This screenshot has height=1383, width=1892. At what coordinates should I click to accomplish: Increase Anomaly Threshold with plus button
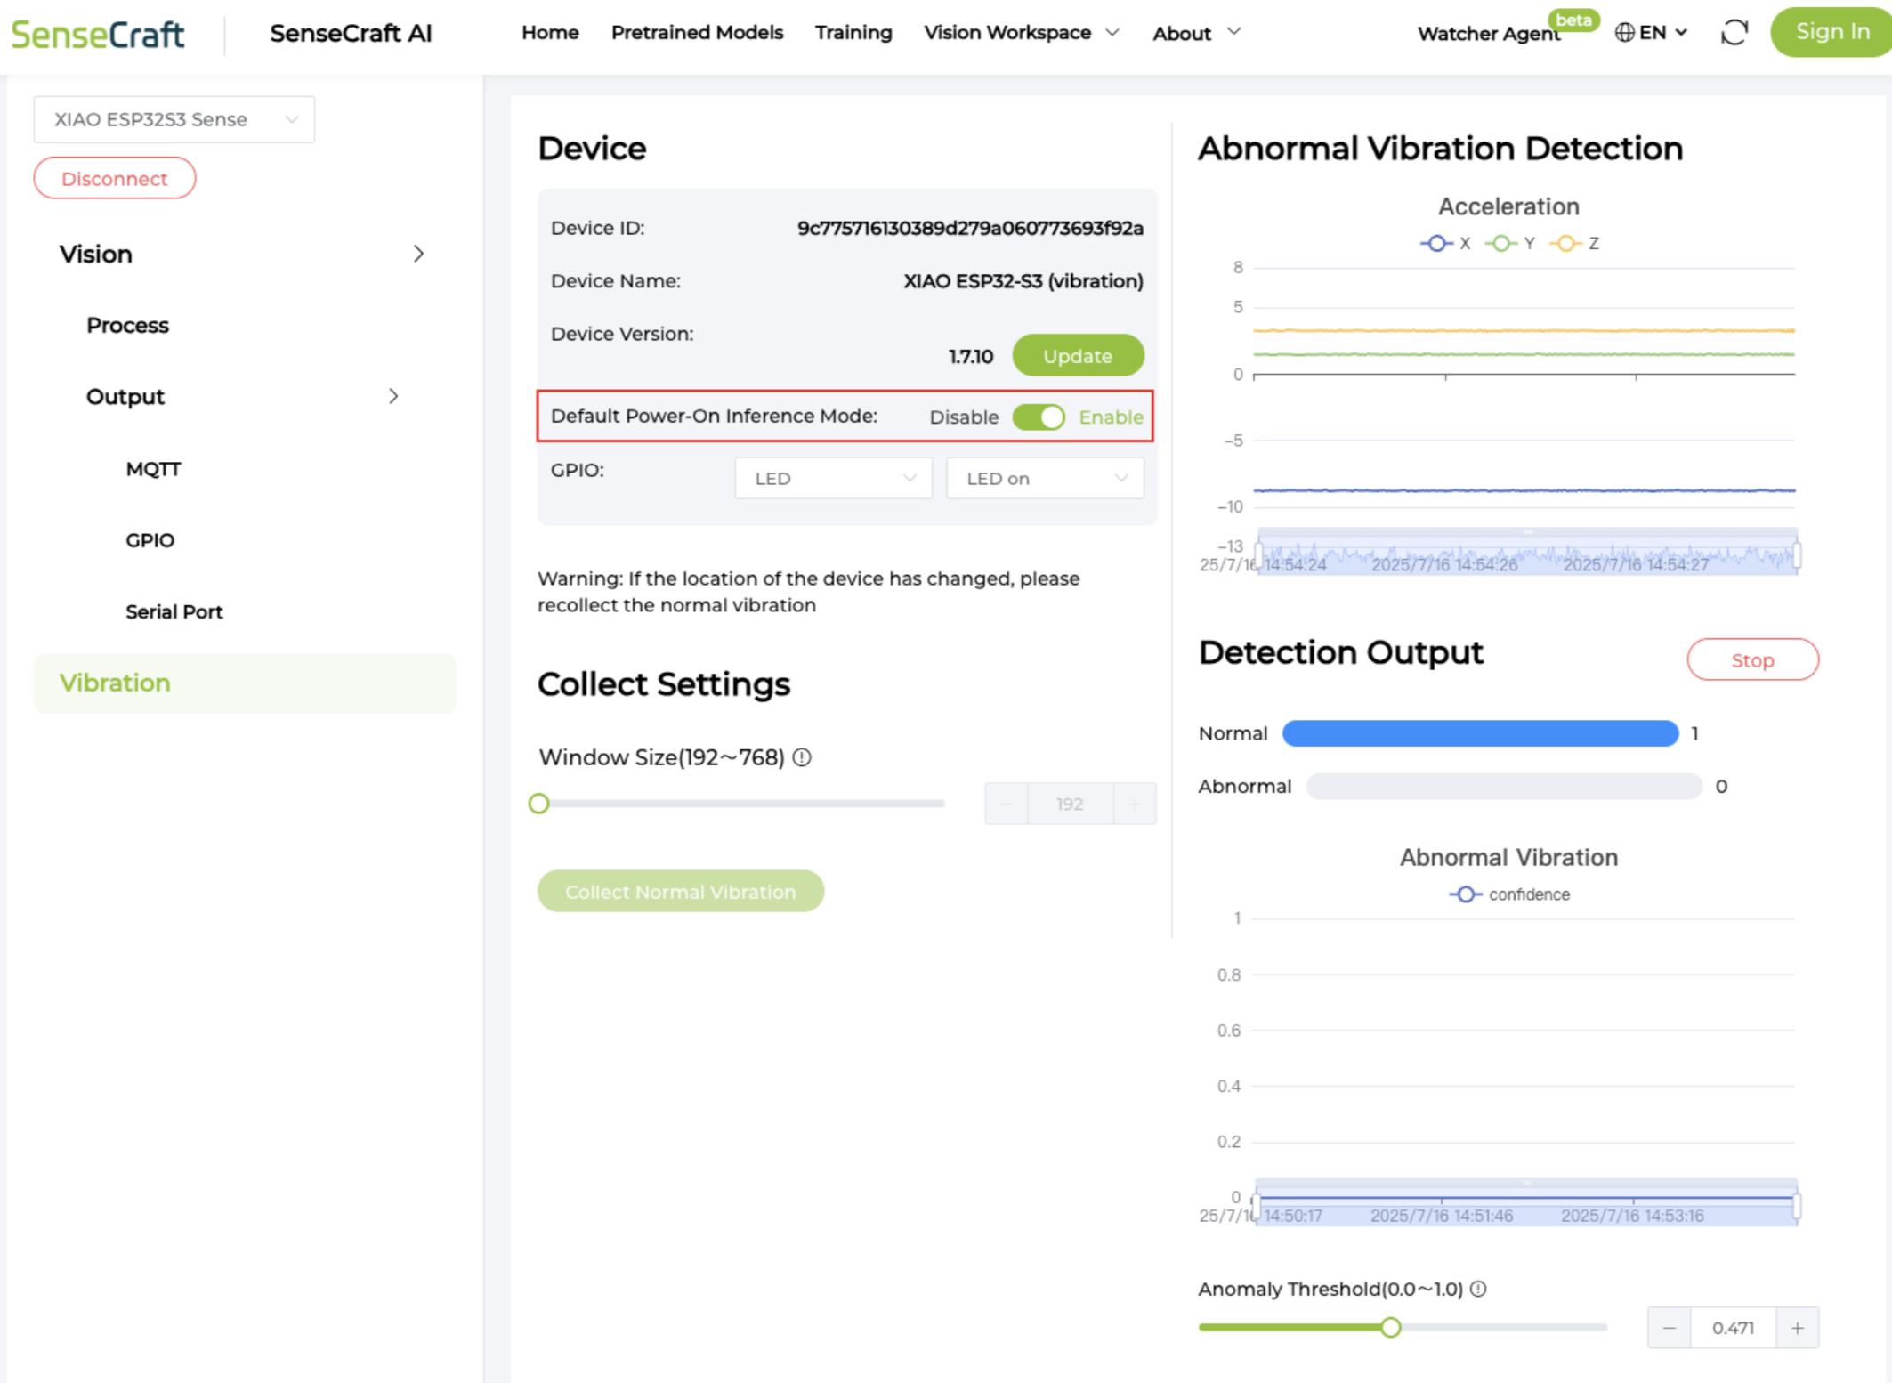[1798, 1328]
